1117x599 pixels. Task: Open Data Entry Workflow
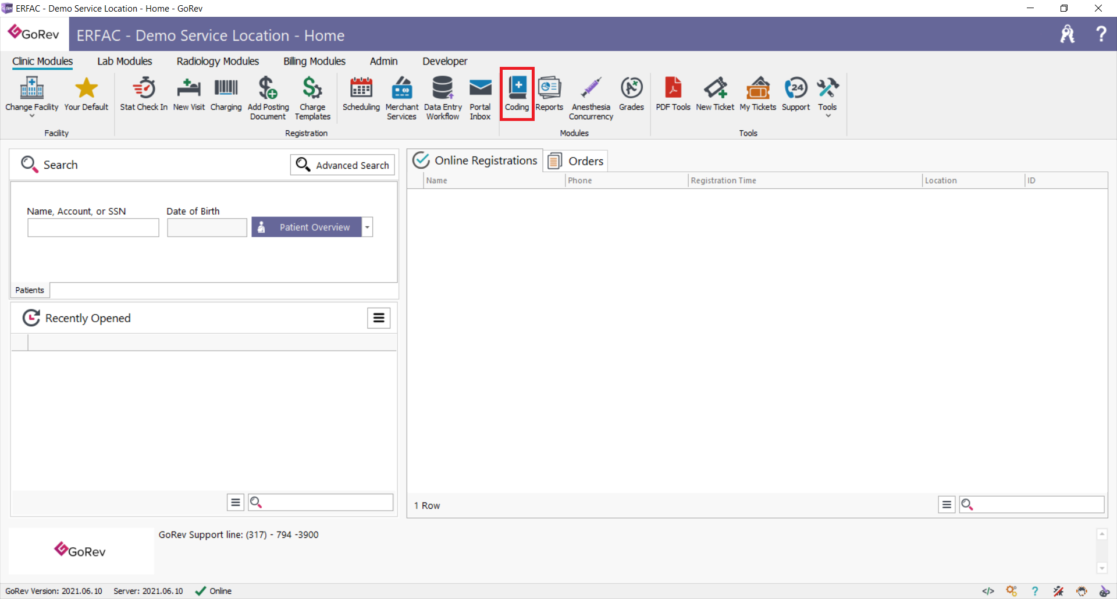tap(443, 99)
